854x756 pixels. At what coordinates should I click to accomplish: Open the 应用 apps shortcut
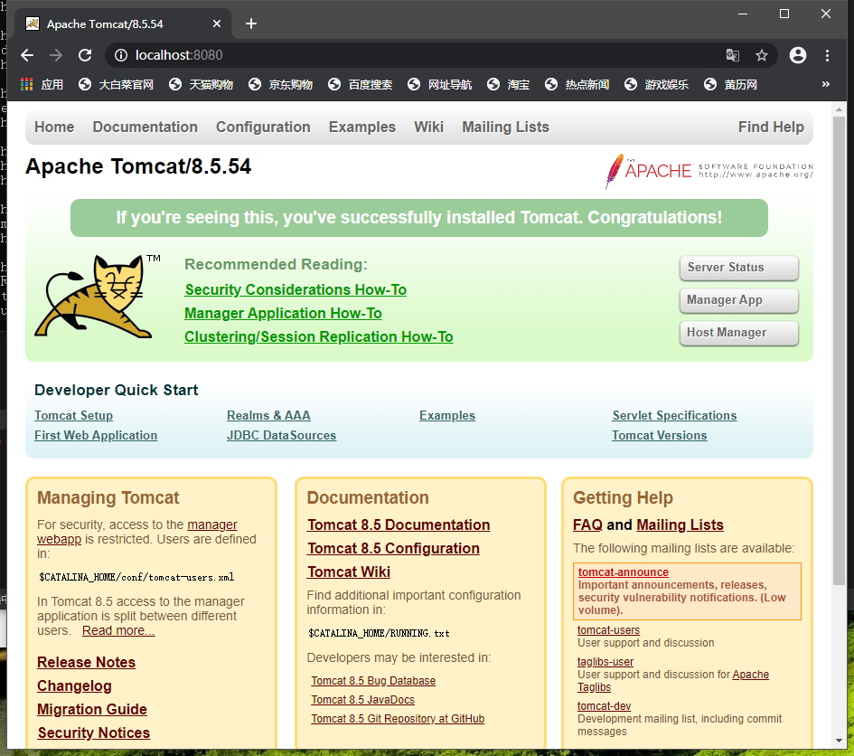(x=42, y=84)
